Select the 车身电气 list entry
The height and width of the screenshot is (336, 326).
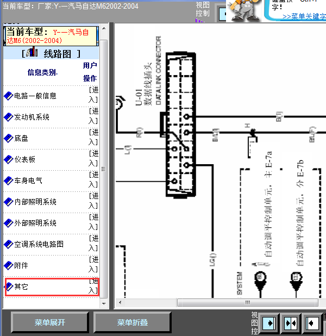pyautogui.click(x=28, y=181)
